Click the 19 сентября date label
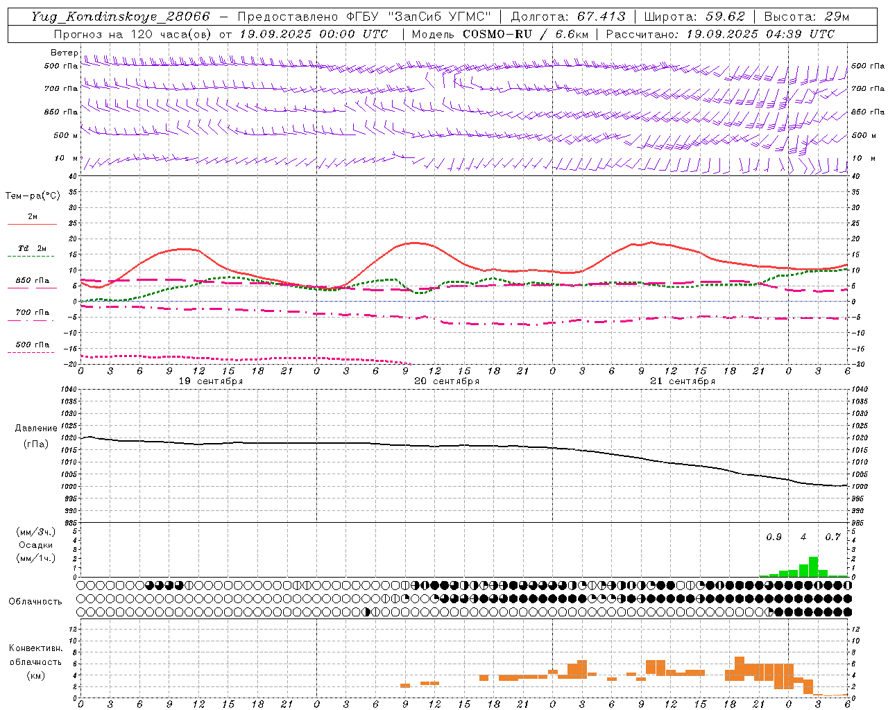This screenshot has width=888, height=710. (x=211, y=381)
